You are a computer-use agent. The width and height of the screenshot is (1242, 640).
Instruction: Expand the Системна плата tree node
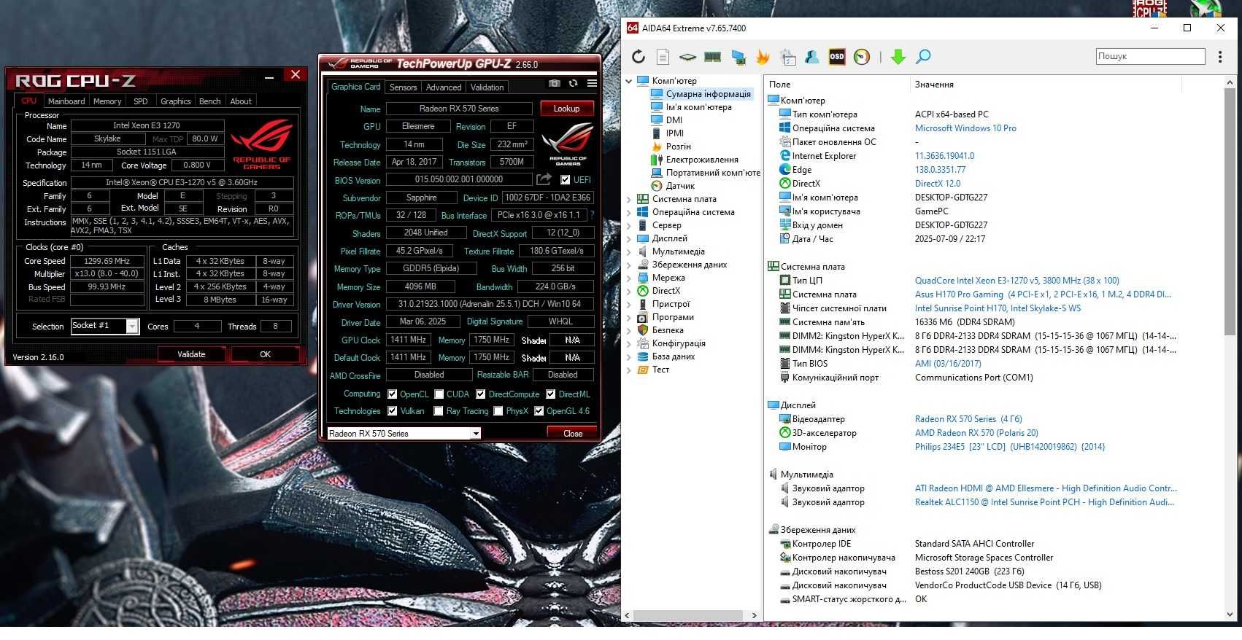tap(629, 199)
